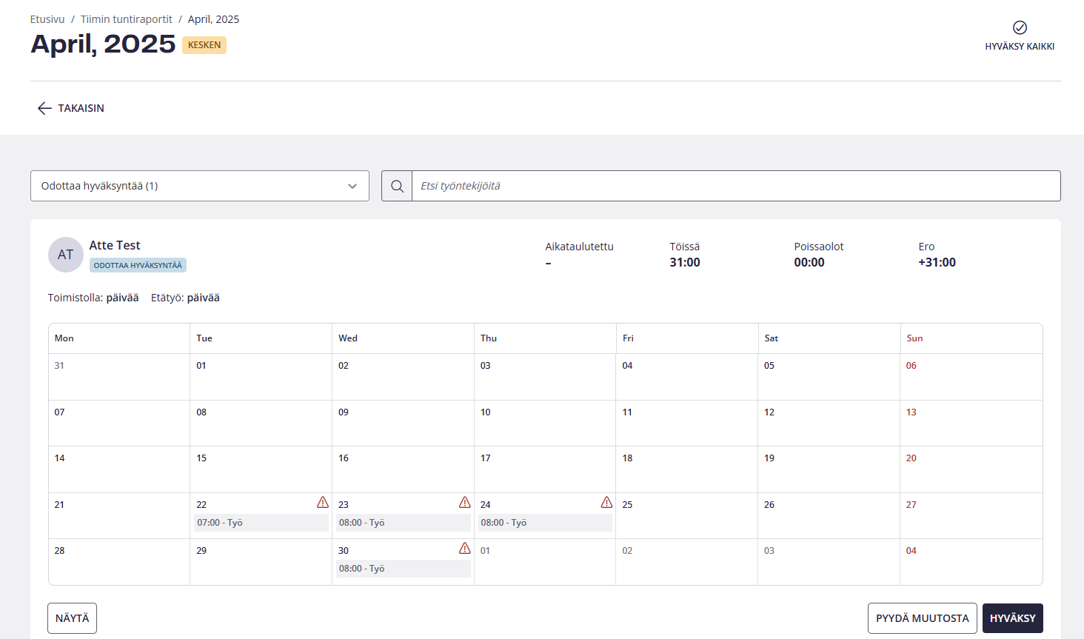Click the Töissä value 31:00

[x=685, y=262]
